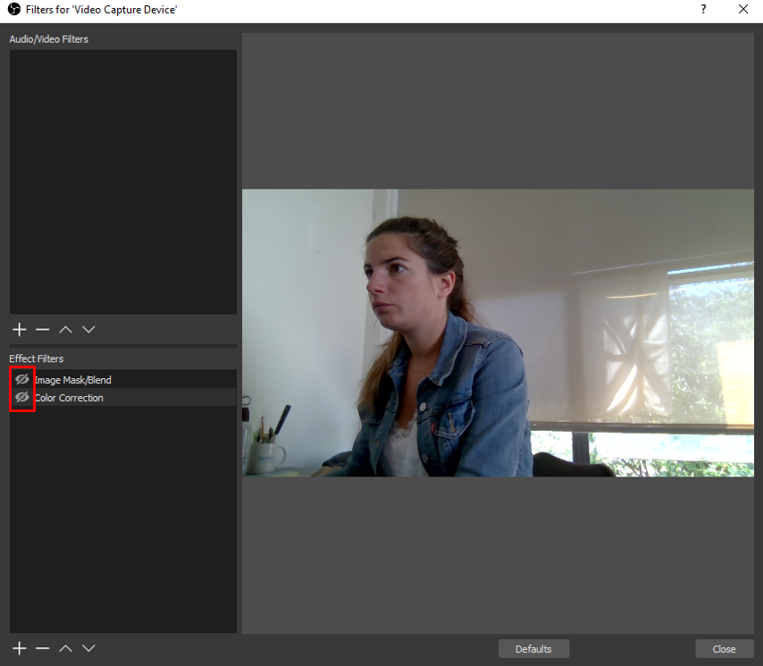This screenshot has height=666, width=763.
Task: Toggle visibility of Color Correction filter
Action: coord(22,397)
